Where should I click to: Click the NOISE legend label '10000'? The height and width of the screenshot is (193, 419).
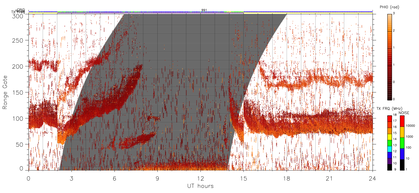coord(410,126)
